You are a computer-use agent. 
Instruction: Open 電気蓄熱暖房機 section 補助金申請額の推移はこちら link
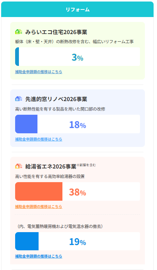[39, 256]
